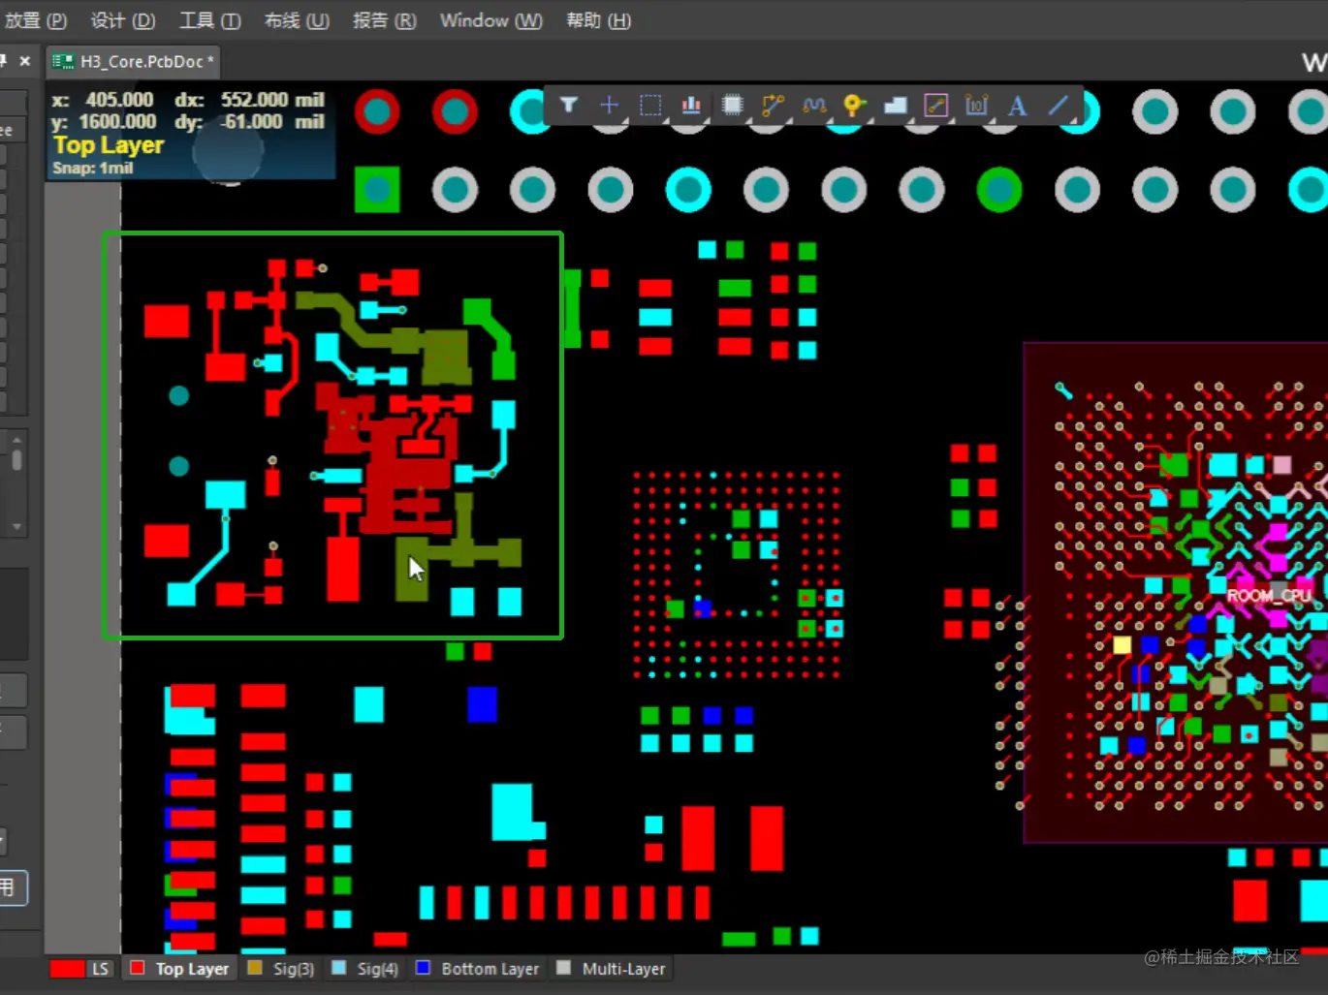1328x995 pixels.
Task: Select the crosshair move objects tool
Action: 610,105
